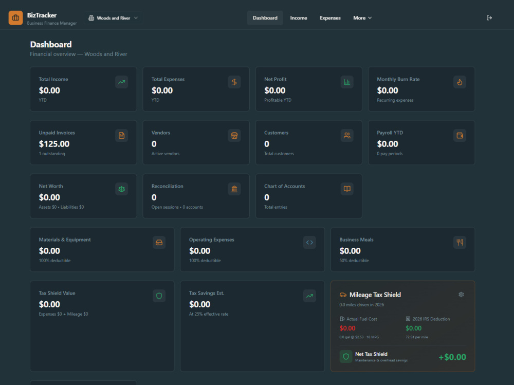The height and width of the screenshot is (385, 514).
Task: Click the Customers people icon
Action: [347, 135]
